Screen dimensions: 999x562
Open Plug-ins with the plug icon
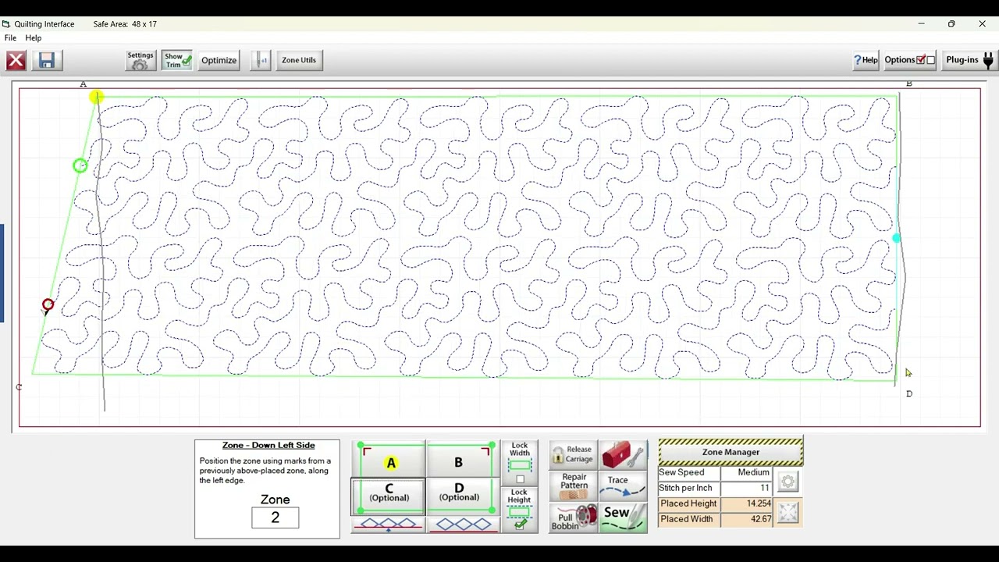click(969, 60)
